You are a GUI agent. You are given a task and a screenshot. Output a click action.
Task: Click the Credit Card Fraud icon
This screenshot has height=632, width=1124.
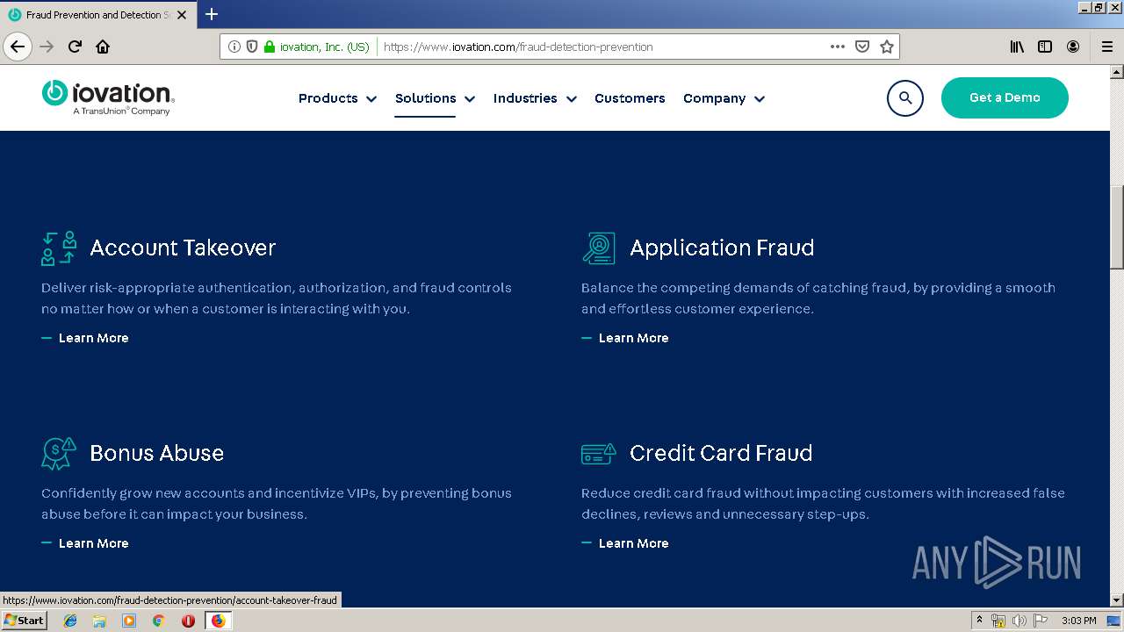click(599, 454)
